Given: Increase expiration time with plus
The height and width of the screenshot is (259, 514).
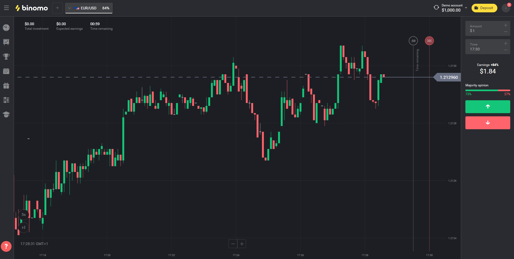Looking at the screenshot, I should (506, 43).
